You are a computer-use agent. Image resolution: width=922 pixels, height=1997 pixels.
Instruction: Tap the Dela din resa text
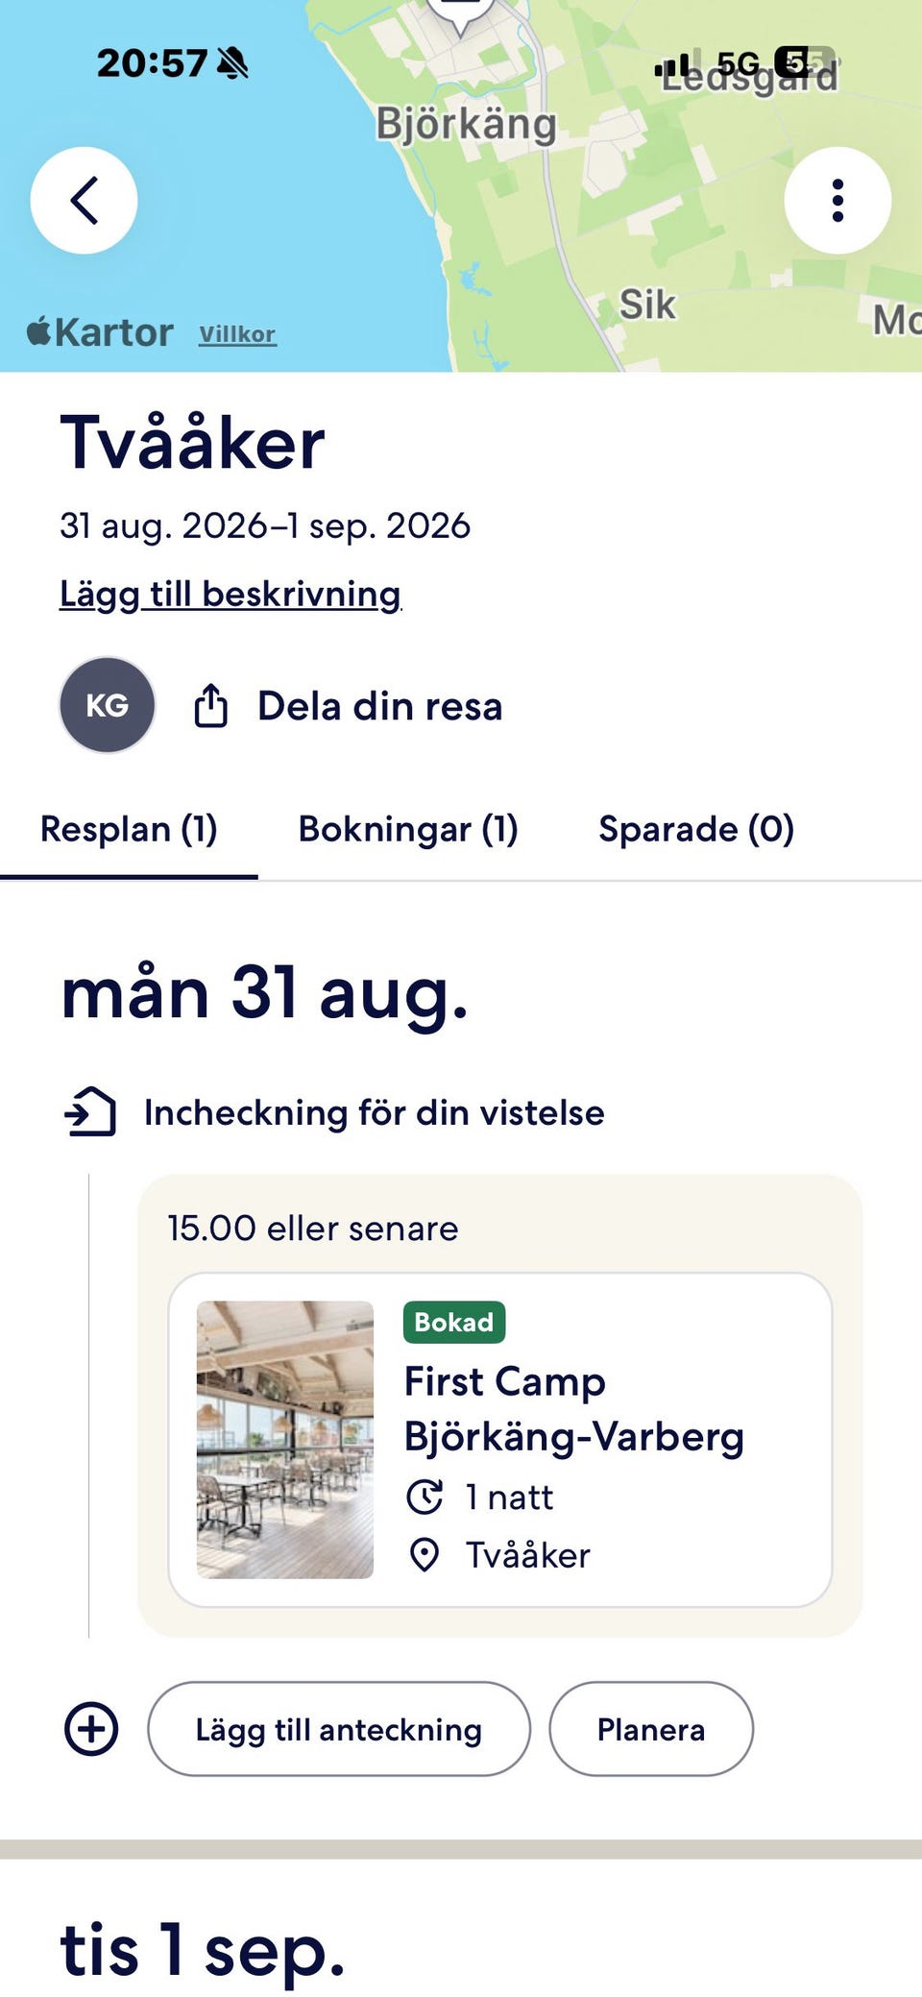380,706
